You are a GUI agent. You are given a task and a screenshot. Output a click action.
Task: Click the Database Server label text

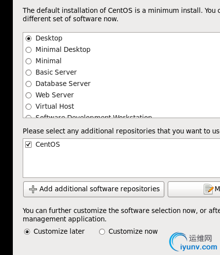[x=63, y=84]
